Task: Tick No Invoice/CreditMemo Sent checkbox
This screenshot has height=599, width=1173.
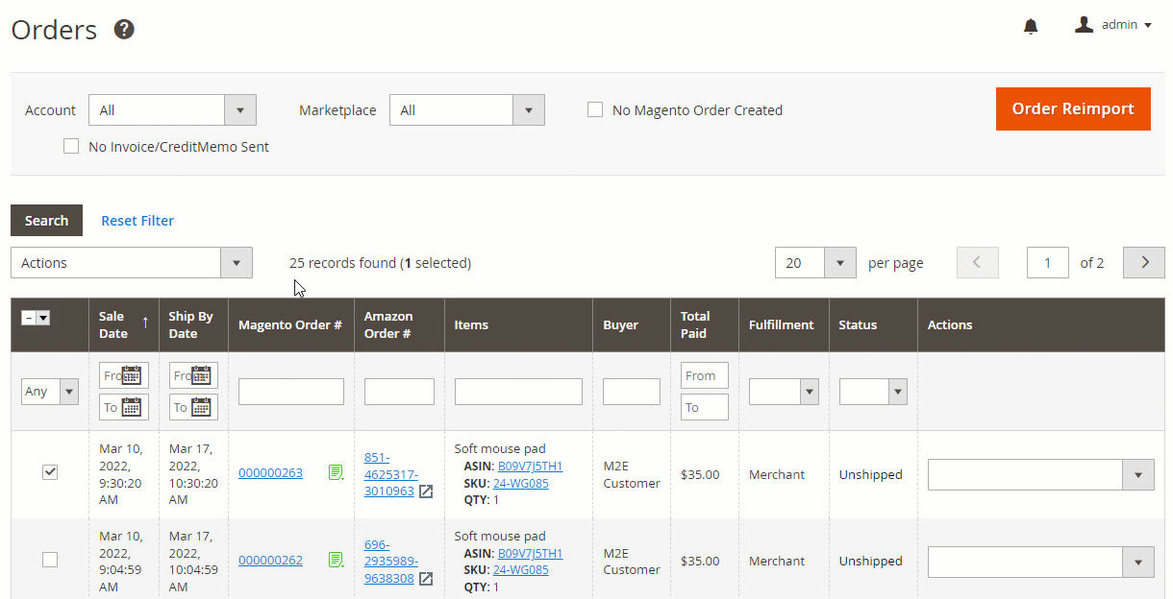Action: 71,147
